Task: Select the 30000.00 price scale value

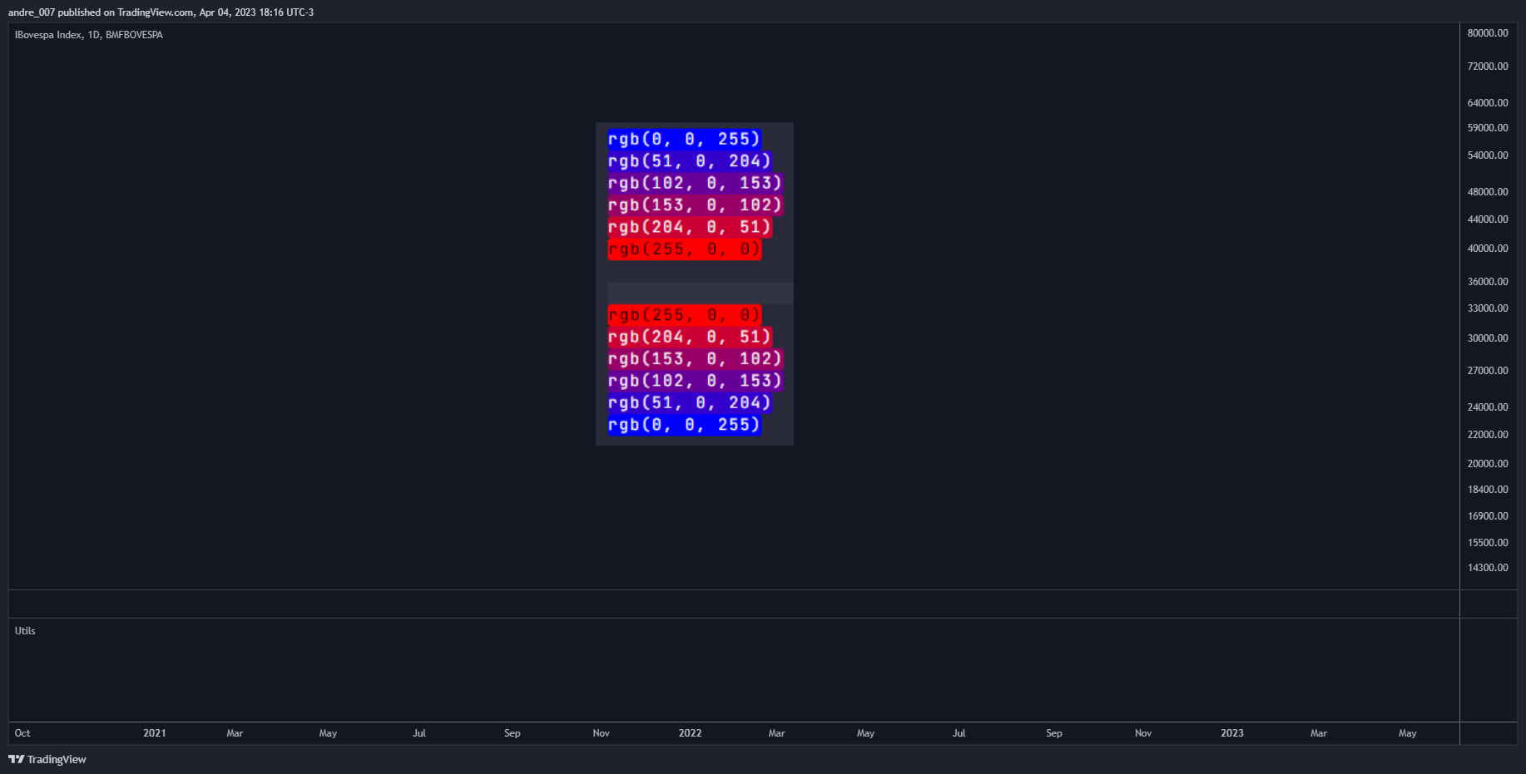Action: (x=1488, y=338)
